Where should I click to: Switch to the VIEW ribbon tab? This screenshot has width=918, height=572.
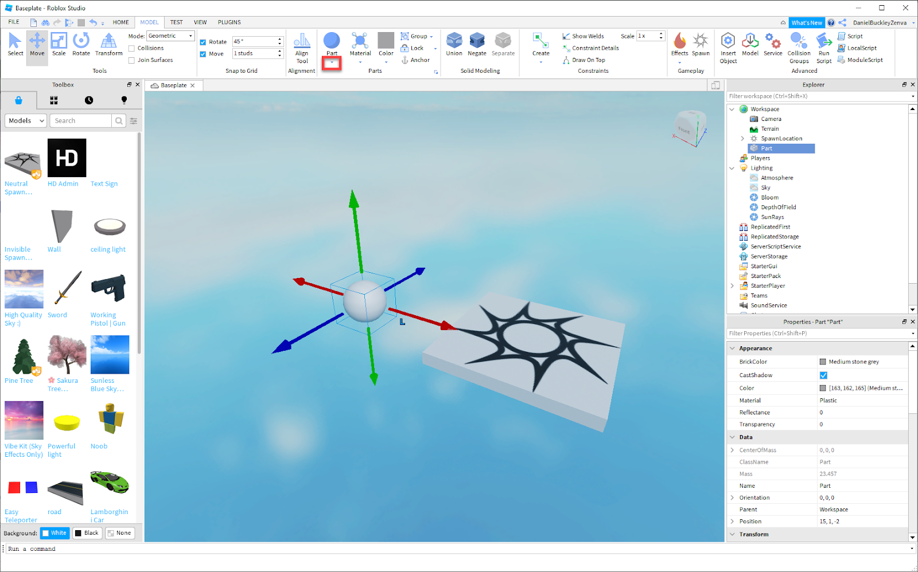pyautogui.click(x=200, y=22)
